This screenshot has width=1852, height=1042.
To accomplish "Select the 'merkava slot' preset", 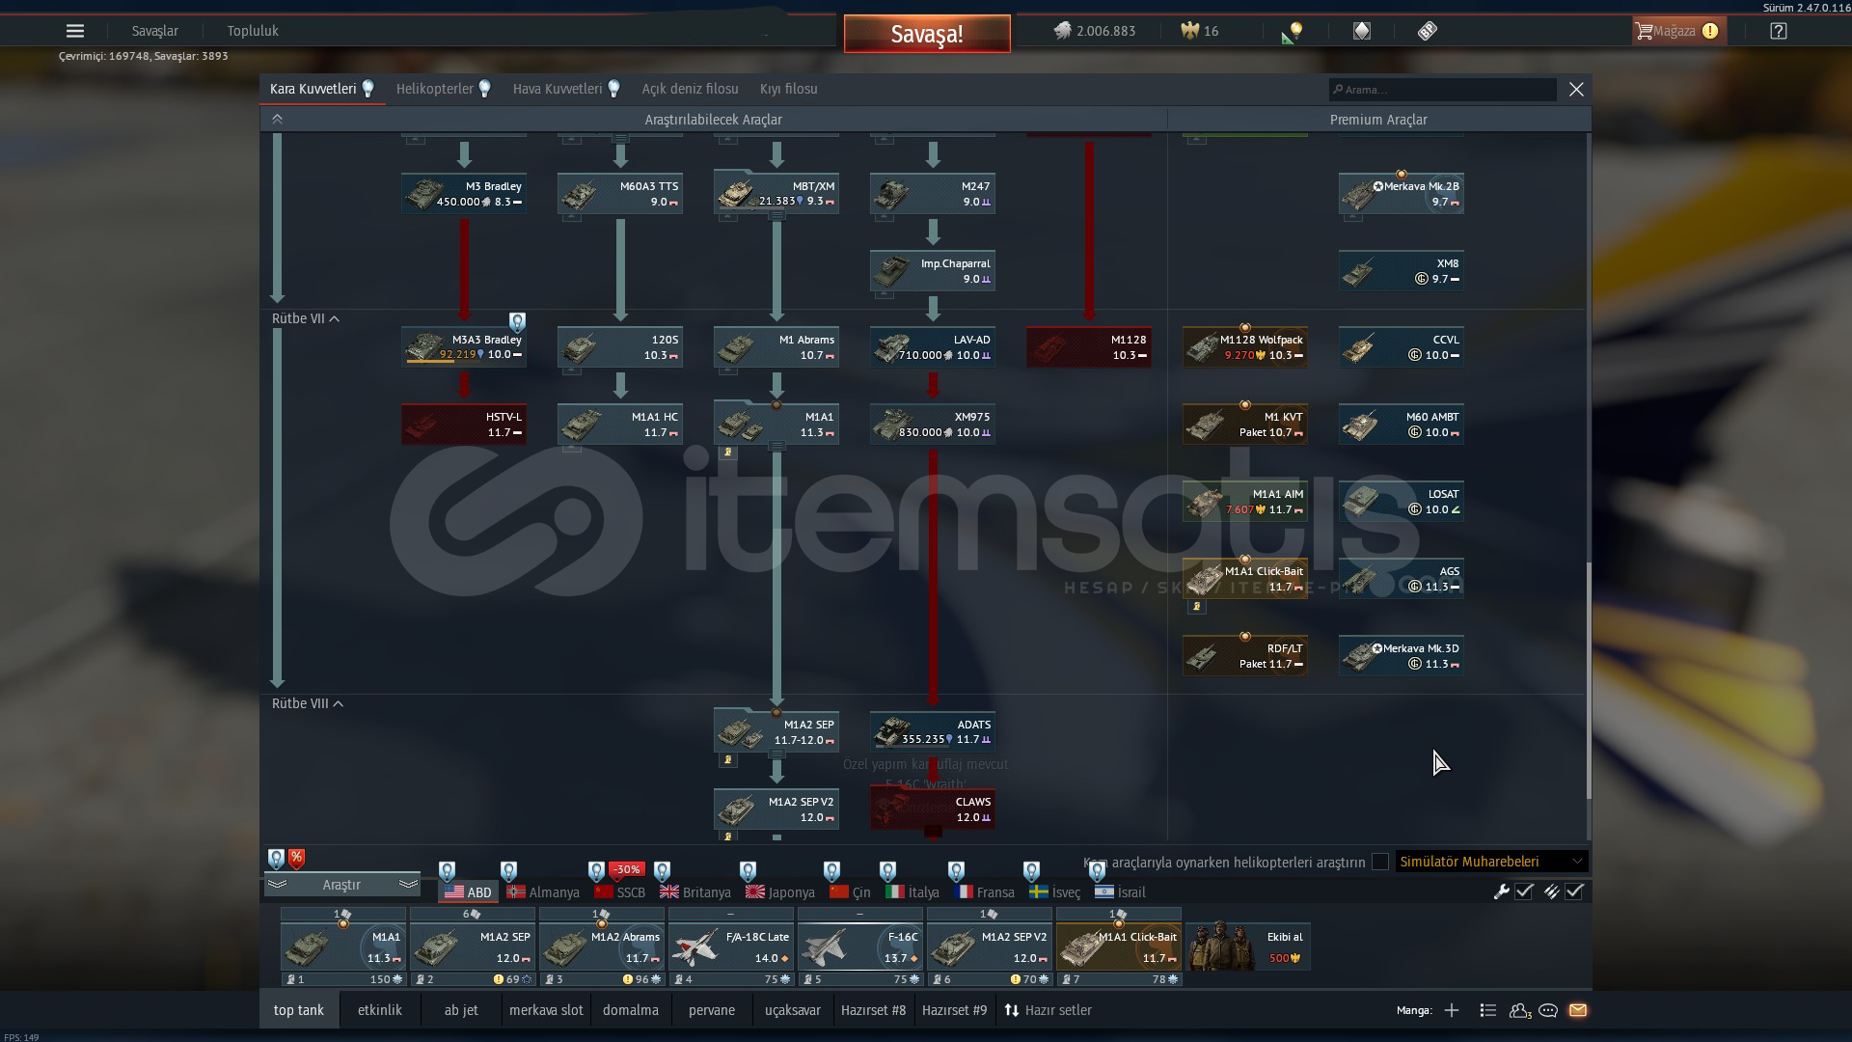I will (x=546, y=1010).
